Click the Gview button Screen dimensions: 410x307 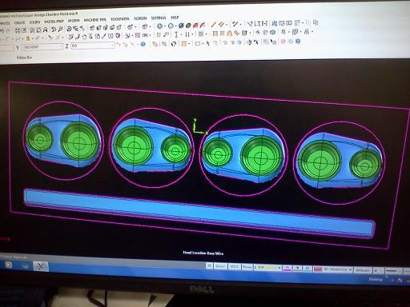(x=220, y=266)
